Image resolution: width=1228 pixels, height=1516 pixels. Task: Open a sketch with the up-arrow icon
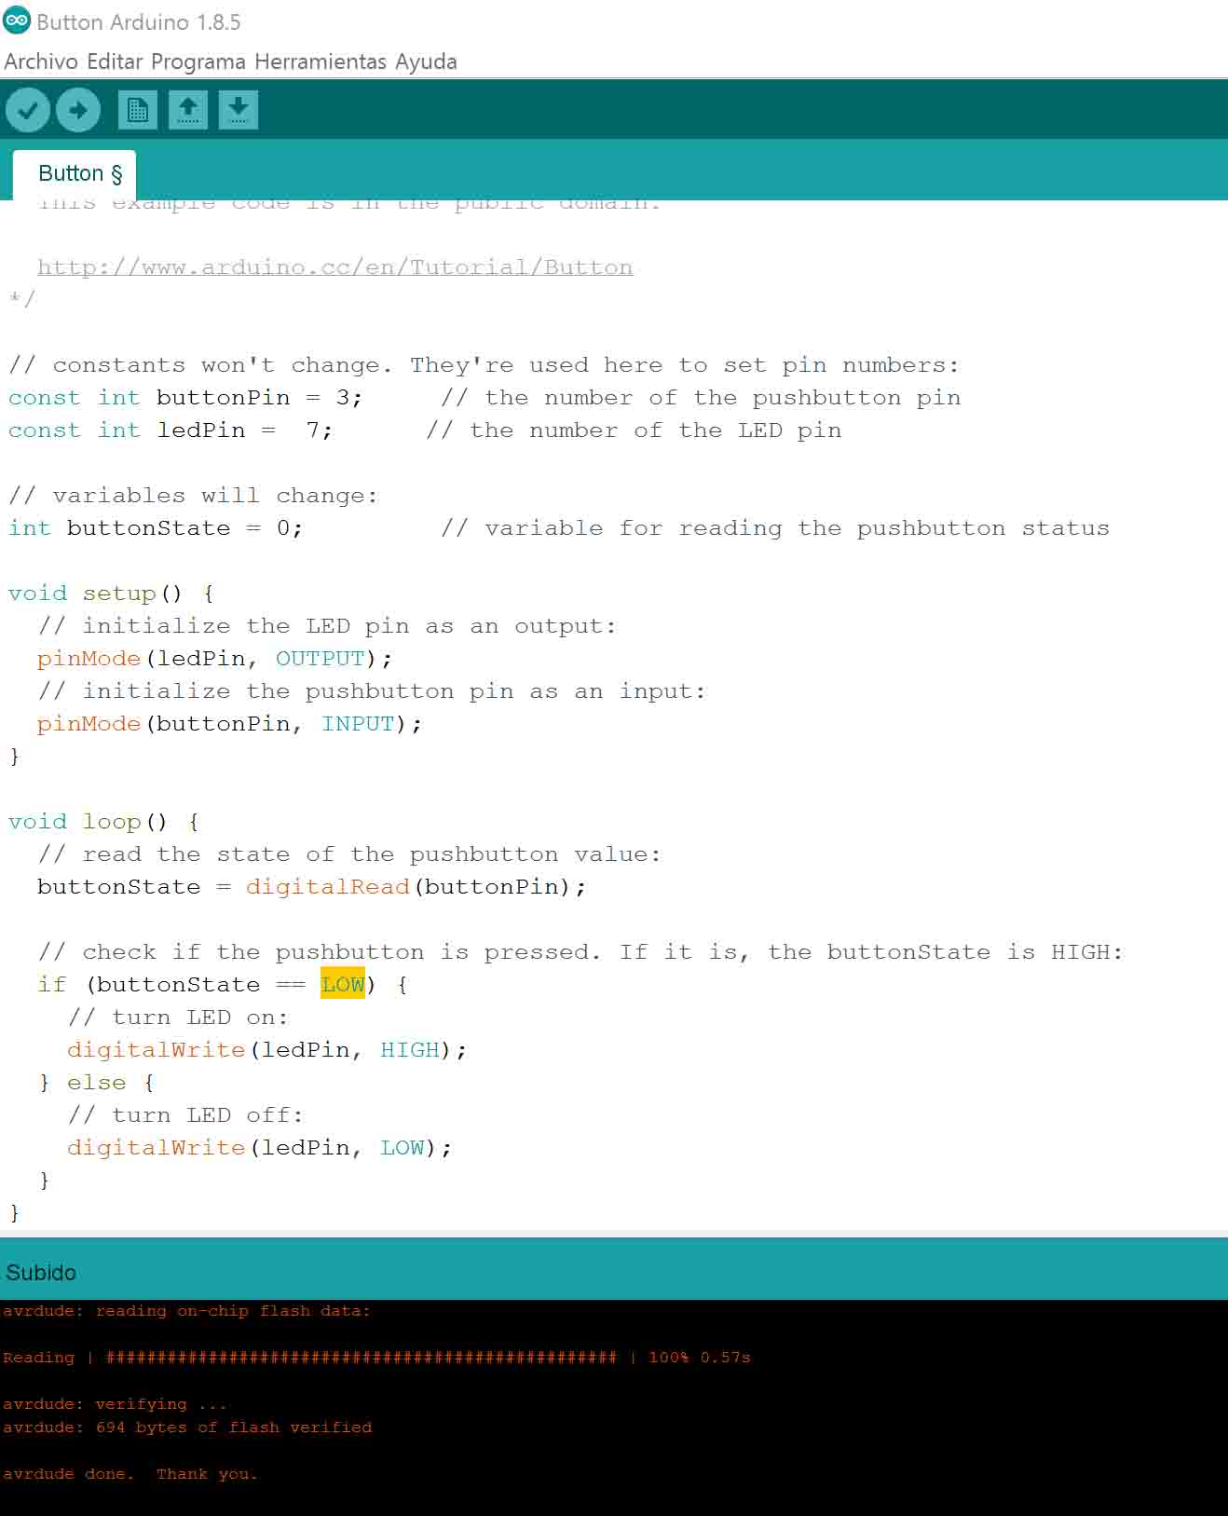click(188, 110)
